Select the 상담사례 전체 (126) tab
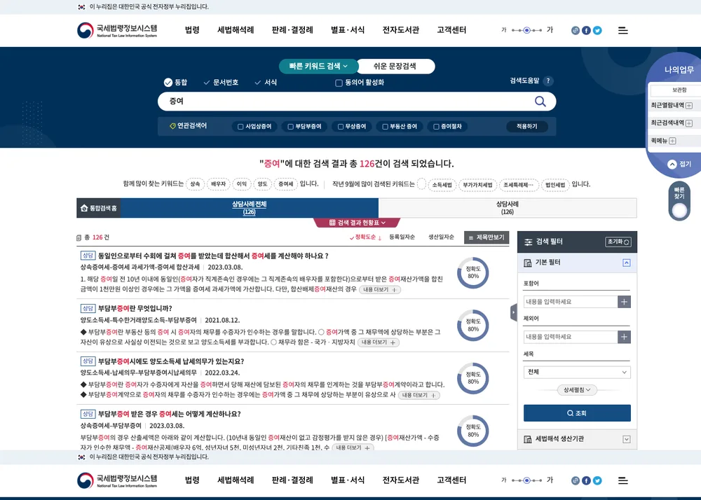 point(249,208)
